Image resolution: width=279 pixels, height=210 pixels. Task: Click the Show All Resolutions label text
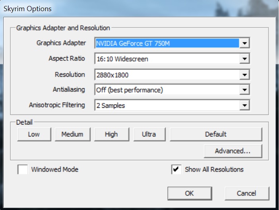pos(214,169)
